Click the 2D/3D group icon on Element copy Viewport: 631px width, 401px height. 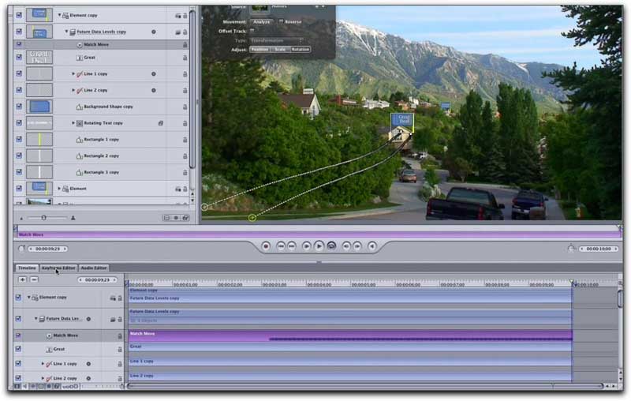[178, 16]
